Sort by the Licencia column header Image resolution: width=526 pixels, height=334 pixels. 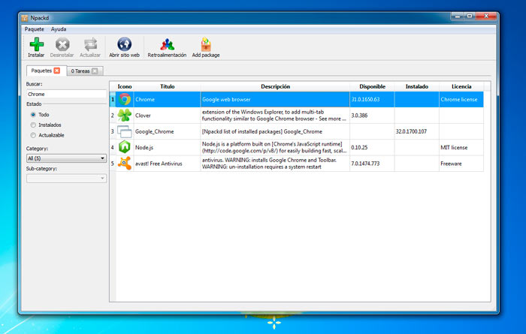pos(461,86)
